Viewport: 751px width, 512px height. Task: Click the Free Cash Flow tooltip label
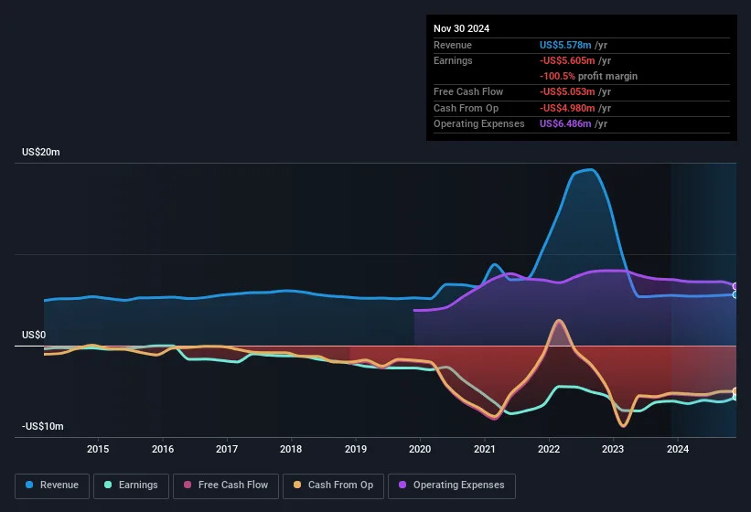coord(468,91)
